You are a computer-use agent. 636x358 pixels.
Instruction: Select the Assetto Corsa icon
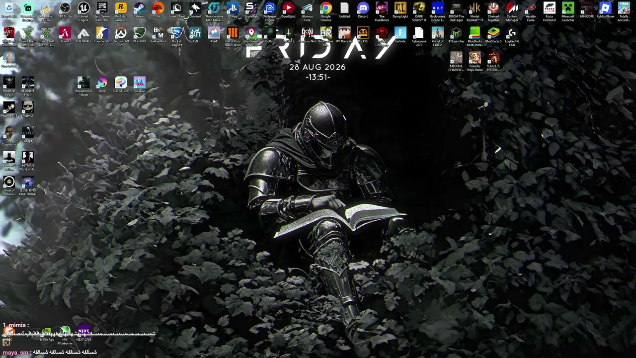click(x=531, y=12)
